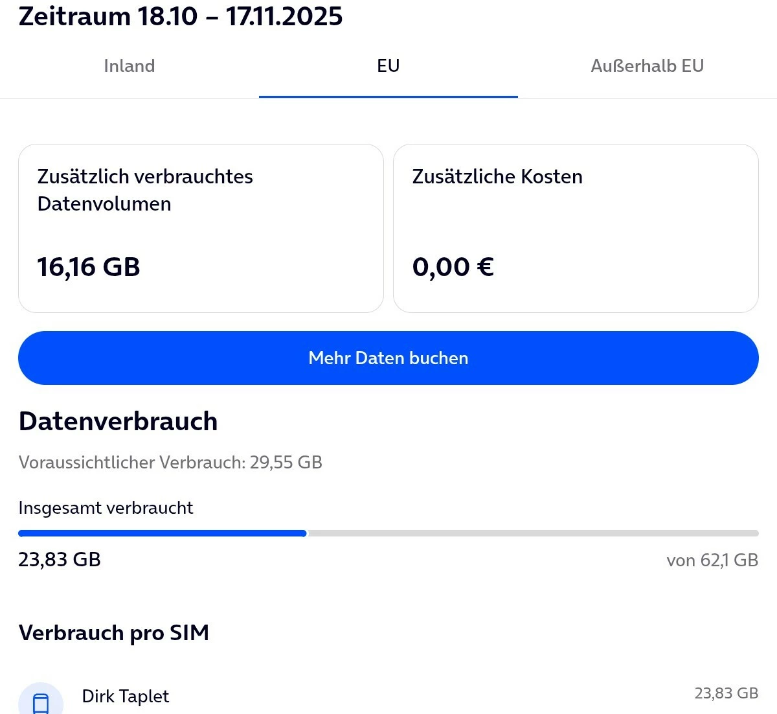
Task: Open the Zusätzlich verbrauchtes Datenvolumen card
Action: [x=201, y=228]
